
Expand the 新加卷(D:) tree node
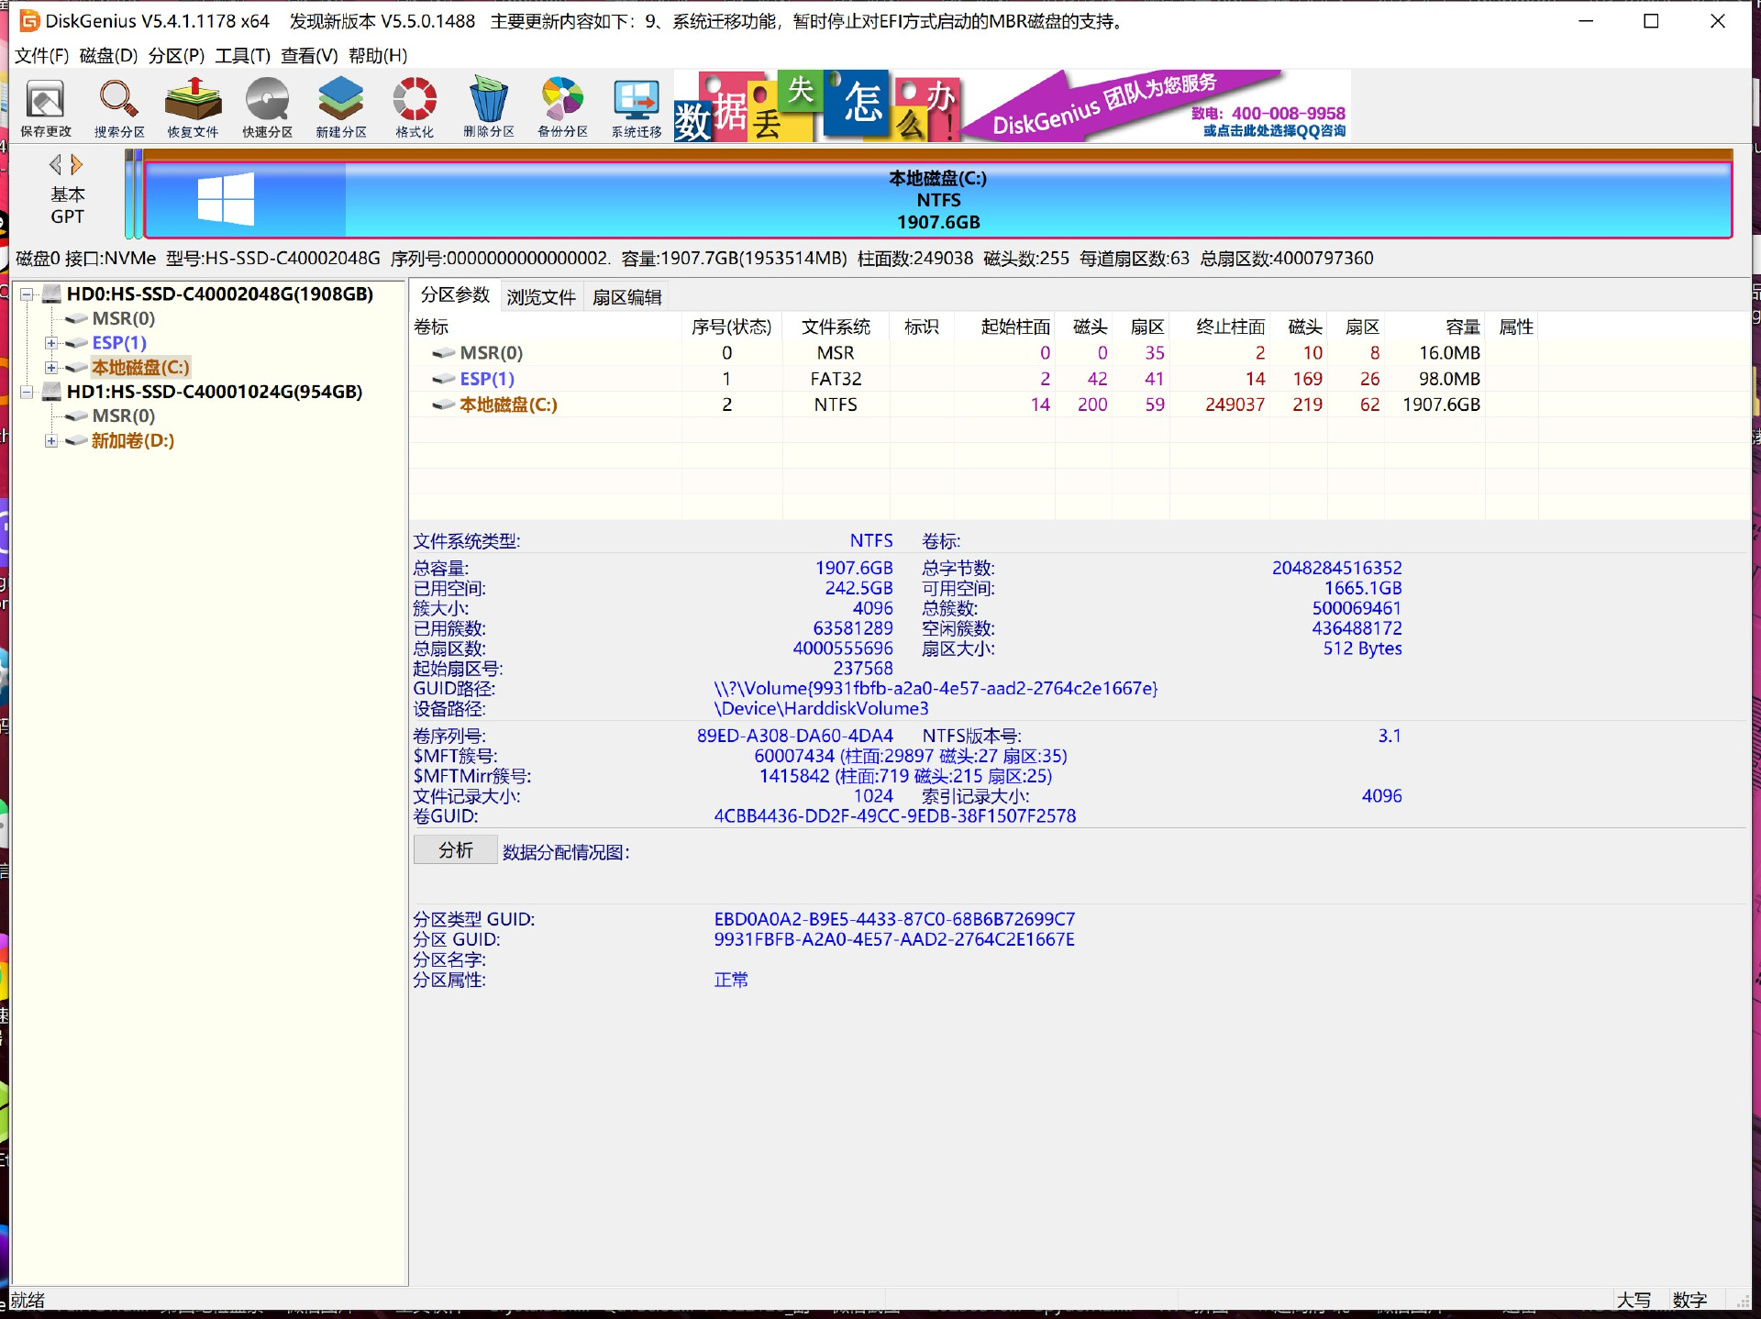pyautogui.click(x=51, y=441)
